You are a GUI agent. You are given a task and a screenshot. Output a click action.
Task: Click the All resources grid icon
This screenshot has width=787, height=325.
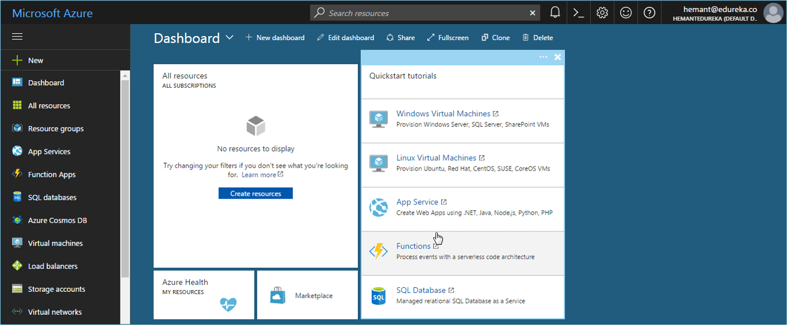click(17, 105)
